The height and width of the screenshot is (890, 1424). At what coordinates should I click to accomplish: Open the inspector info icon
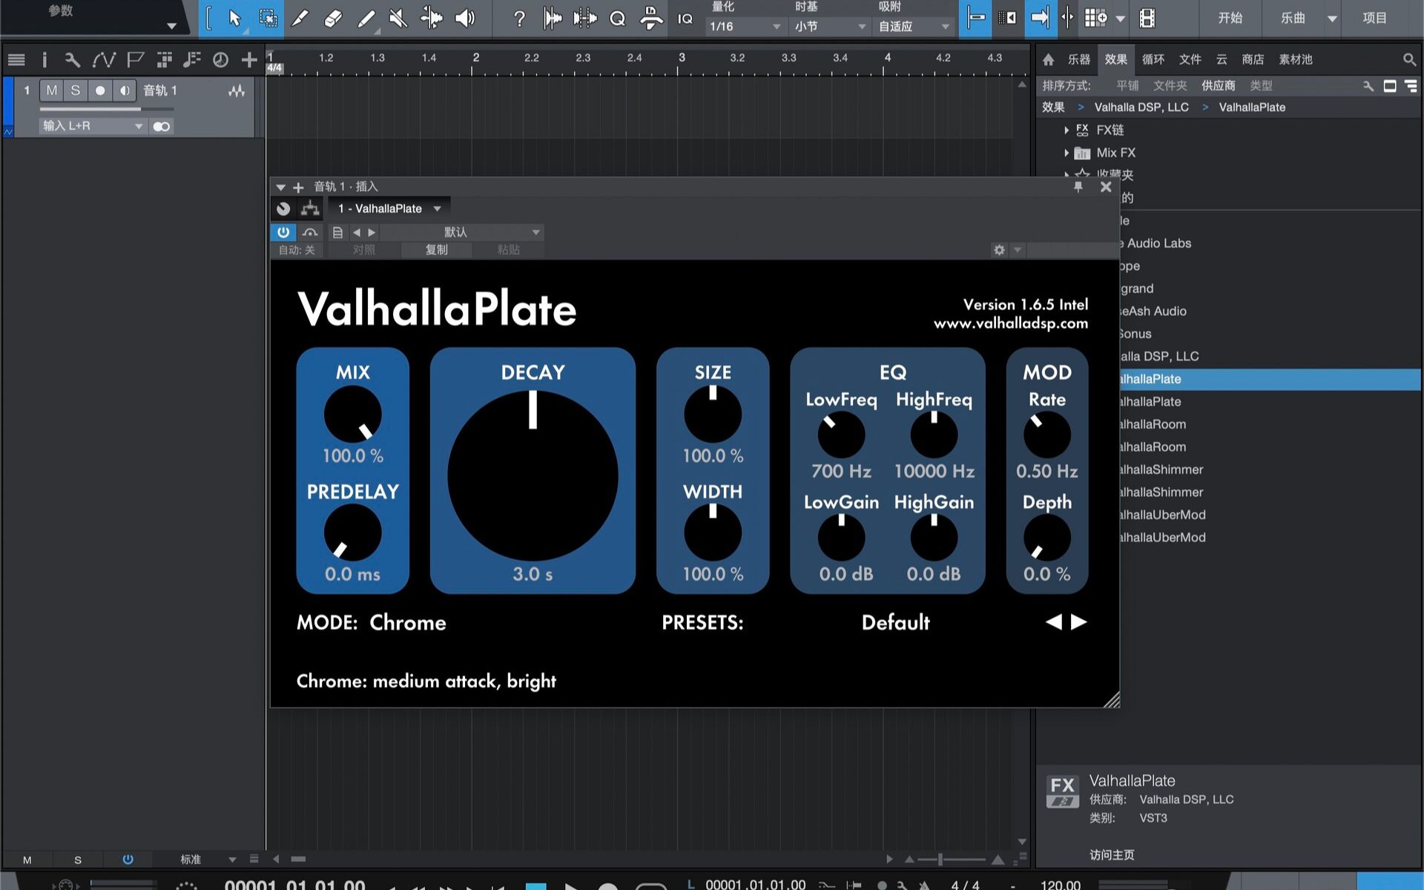(x=44, y=60)
